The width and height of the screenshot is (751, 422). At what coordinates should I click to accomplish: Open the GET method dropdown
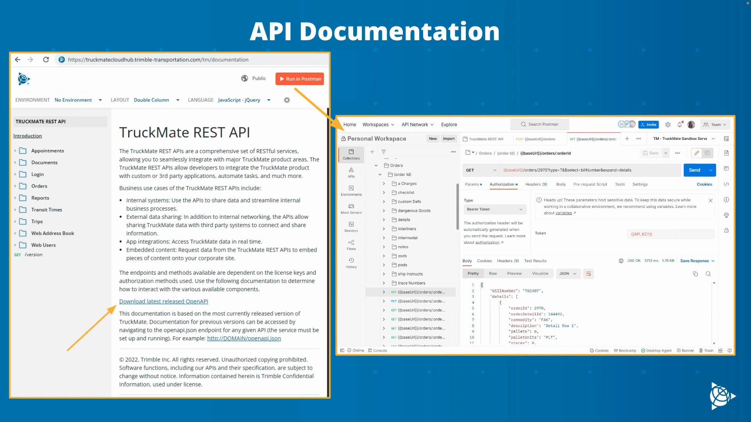[480, 170]
